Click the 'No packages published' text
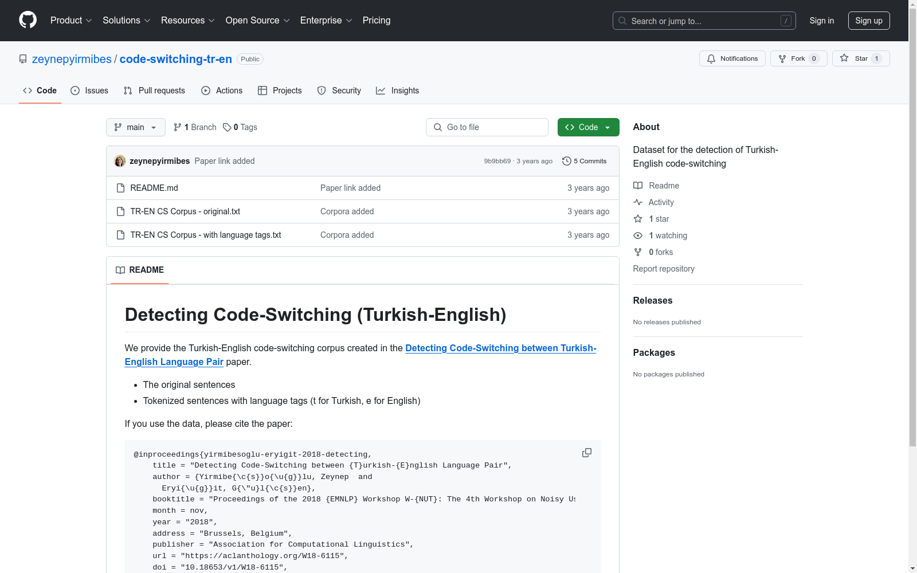 point(669,374)
